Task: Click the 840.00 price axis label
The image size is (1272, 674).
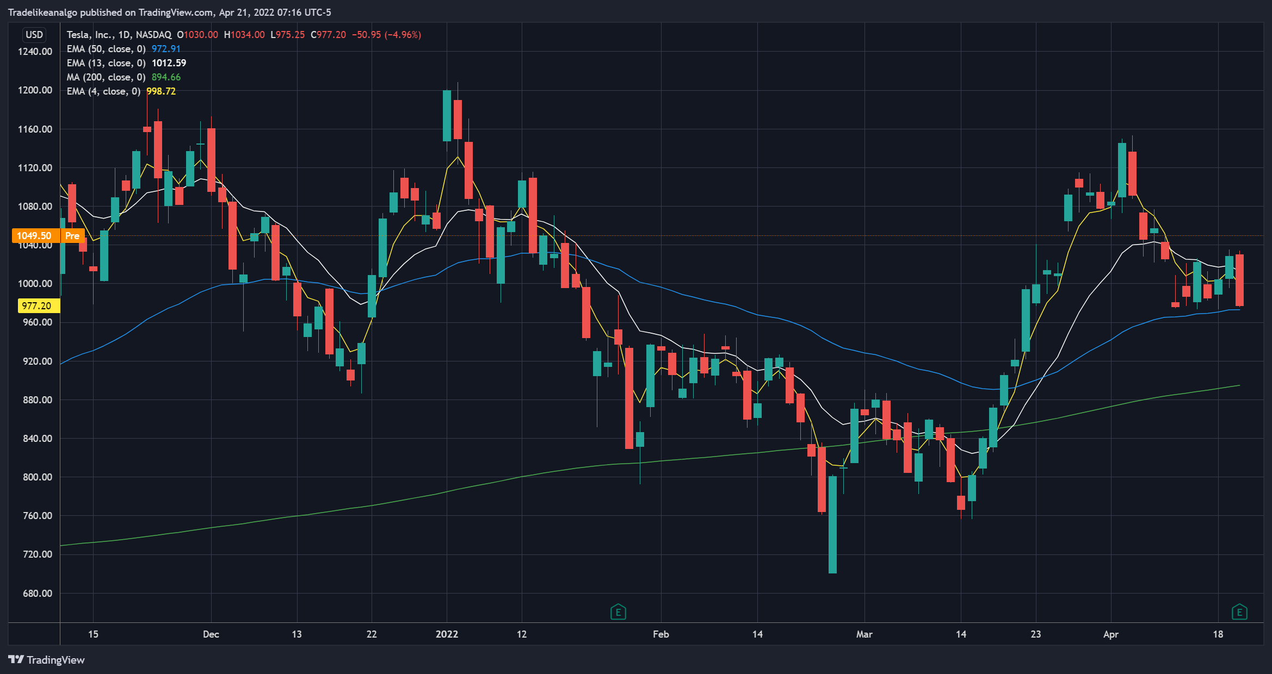Action: pos(38,439)
